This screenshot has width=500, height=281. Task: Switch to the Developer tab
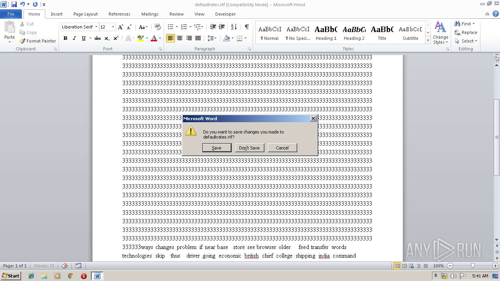(225, 14)
